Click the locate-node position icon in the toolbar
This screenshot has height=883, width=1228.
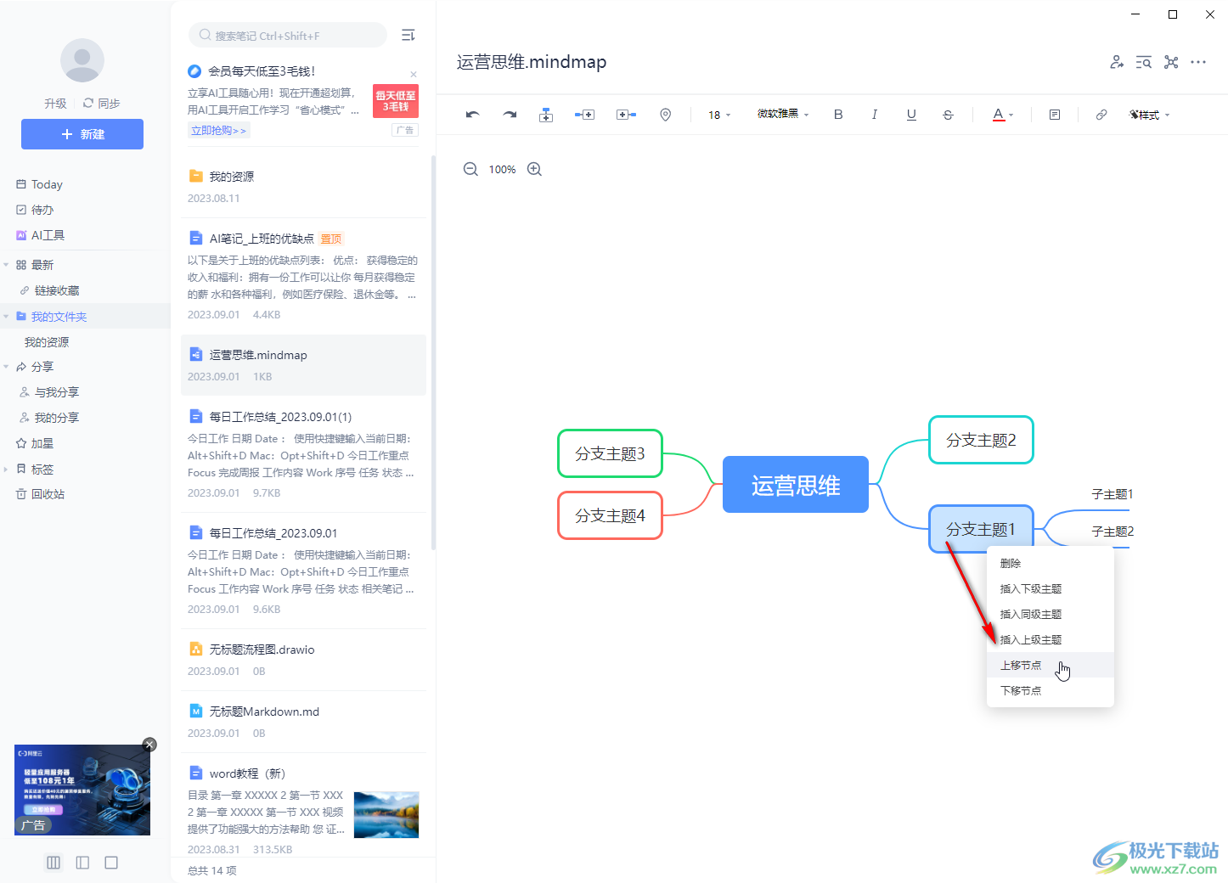coord(665,114)
